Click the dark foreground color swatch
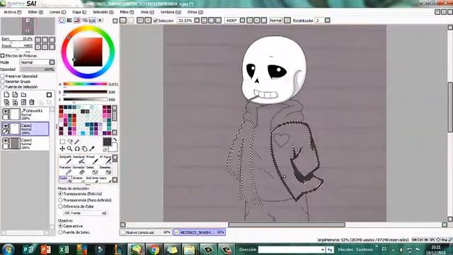The width and height of the screenshot is (453, 255). click(107, 142)
